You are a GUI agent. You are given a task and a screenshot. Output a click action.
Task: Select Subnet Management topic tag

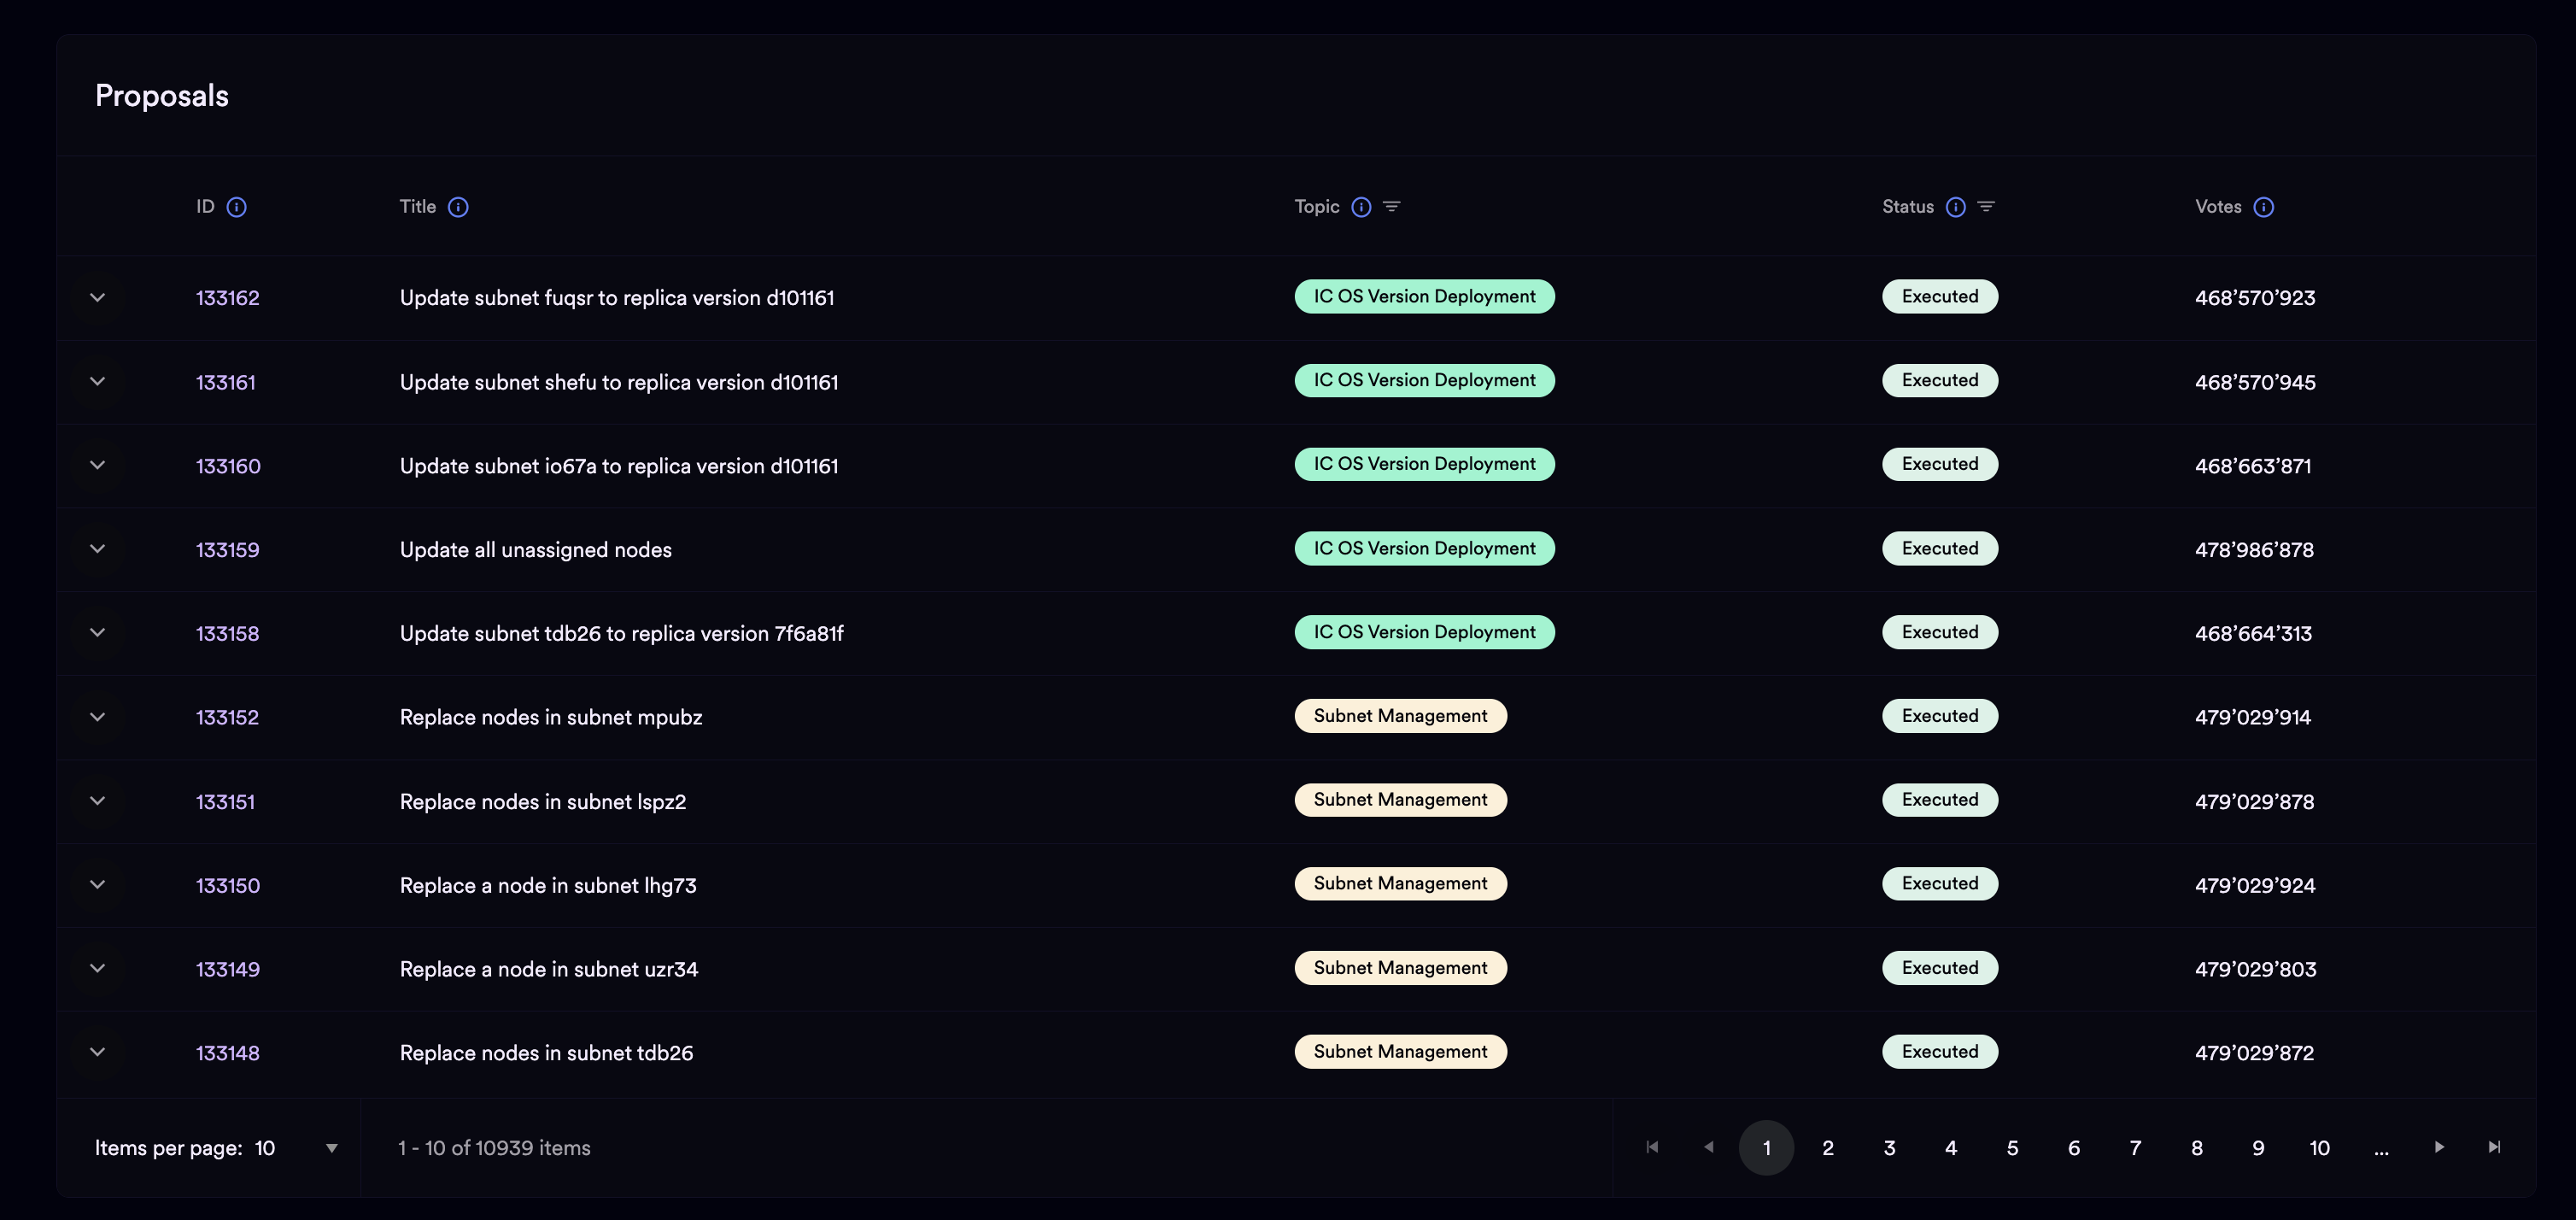(x=1400, y=715)
